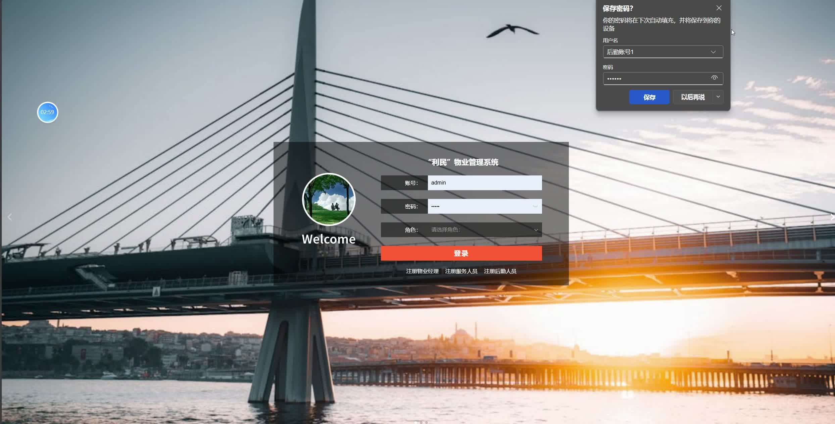Click the popup 密码 password field

(654, 78)
